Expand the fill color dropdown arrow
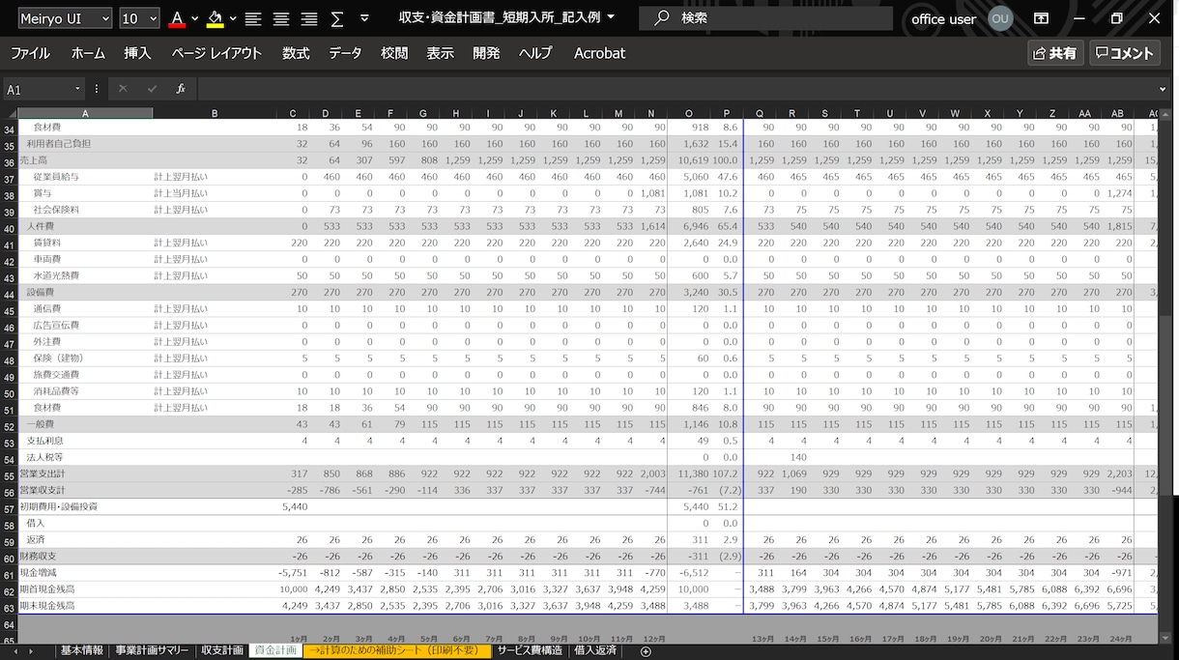Viewport: 1179px width, 660px height. pyautogui.click(x=233, y=18)
